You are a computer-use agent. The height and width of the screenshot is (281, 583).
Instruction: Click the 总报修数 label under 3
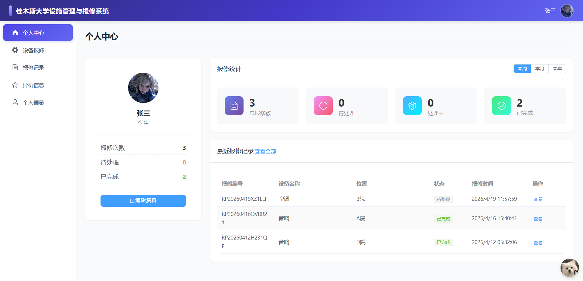[x=260, y=113]
